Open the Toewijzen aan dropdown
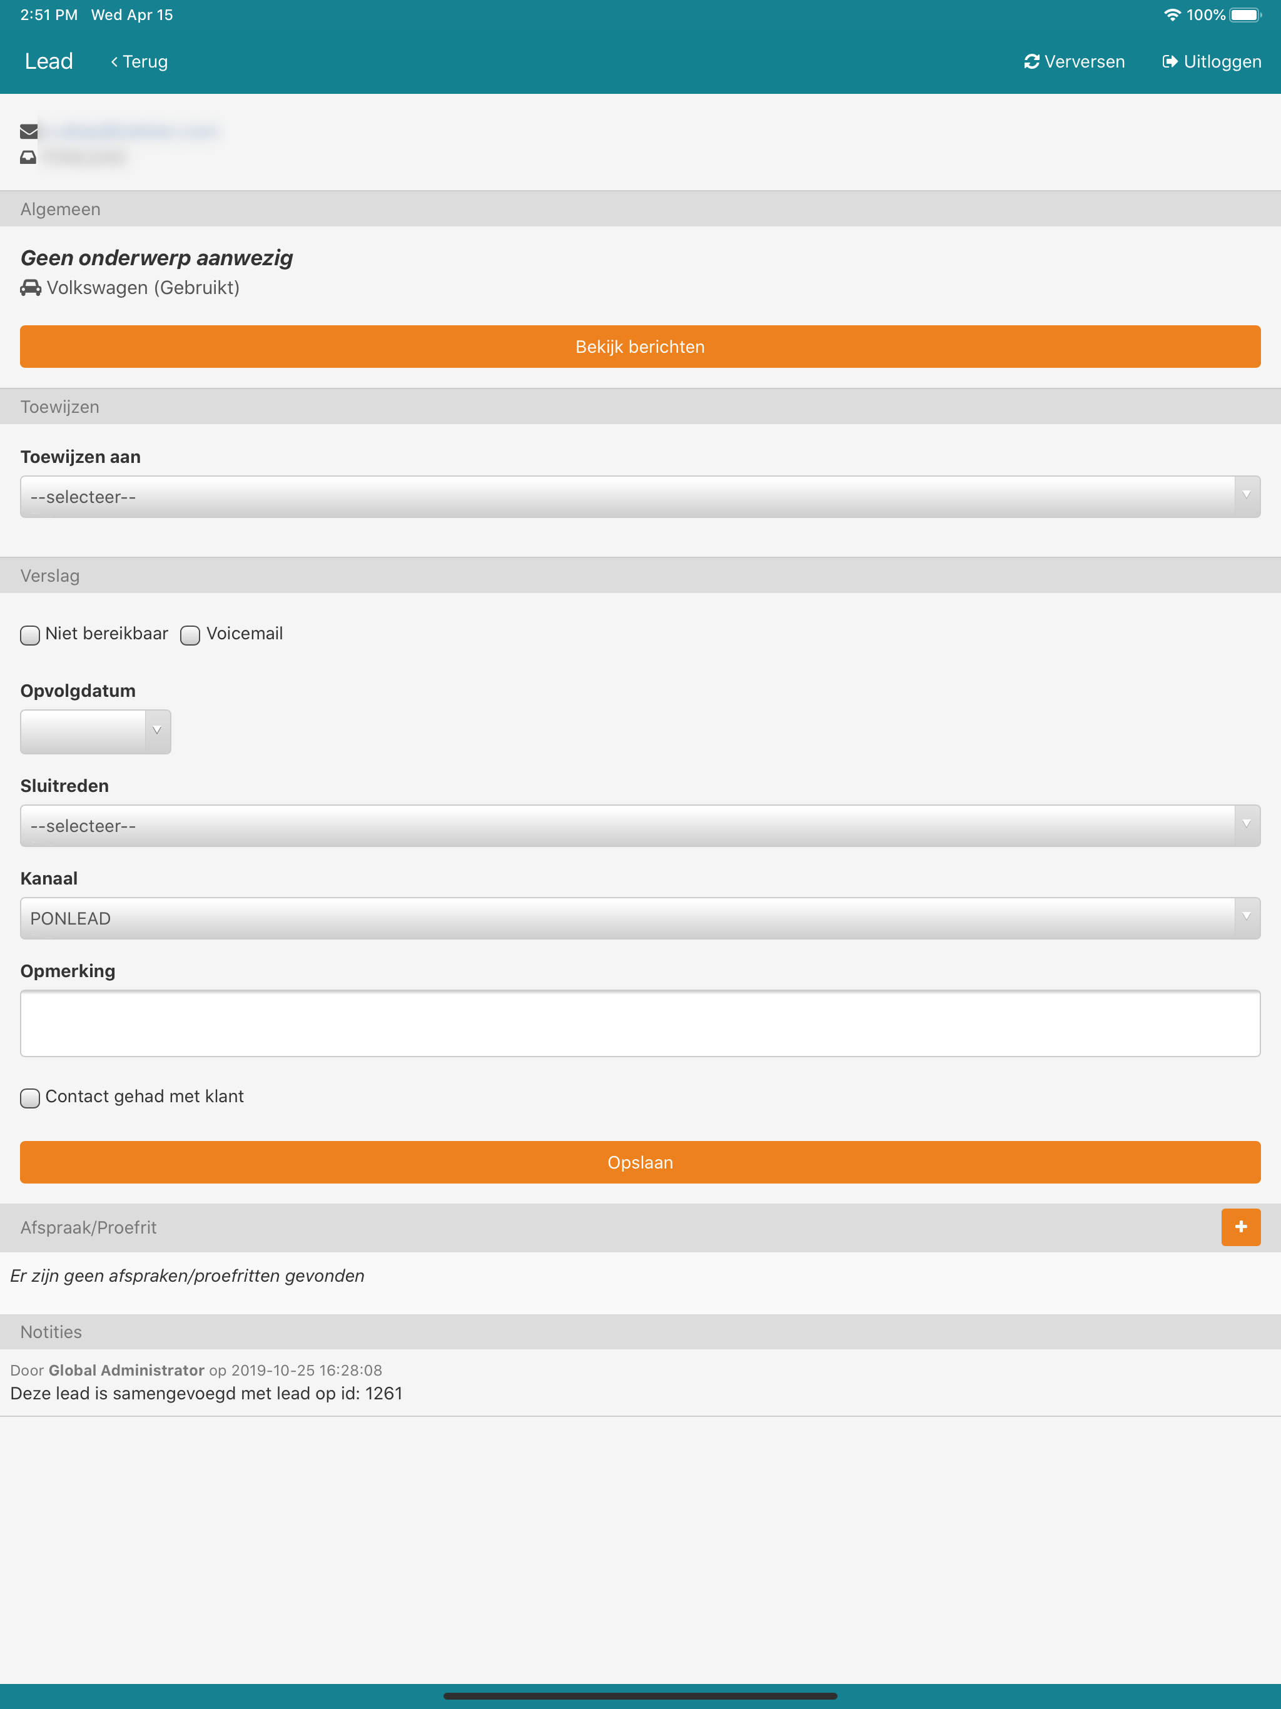This screenshot has height=1709, width=1281. click(640, 497)
